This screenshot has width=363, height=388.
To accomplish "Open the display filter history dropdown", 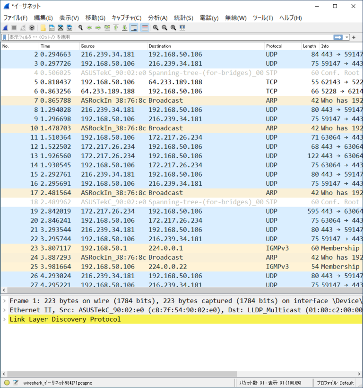I will coord(347,37).
